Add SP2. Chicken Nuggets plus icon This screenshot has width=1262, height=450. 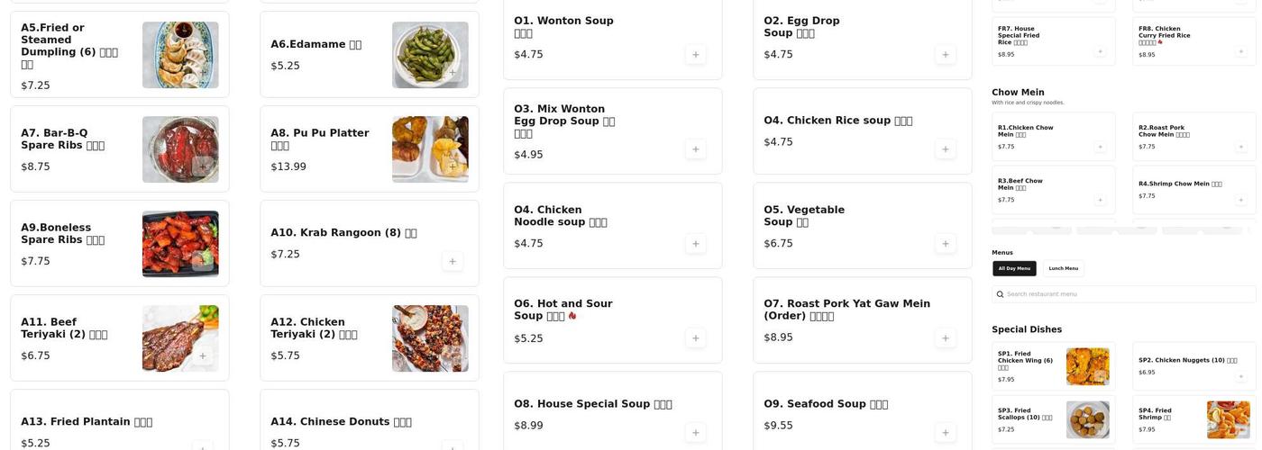[x=1240, y=376]
